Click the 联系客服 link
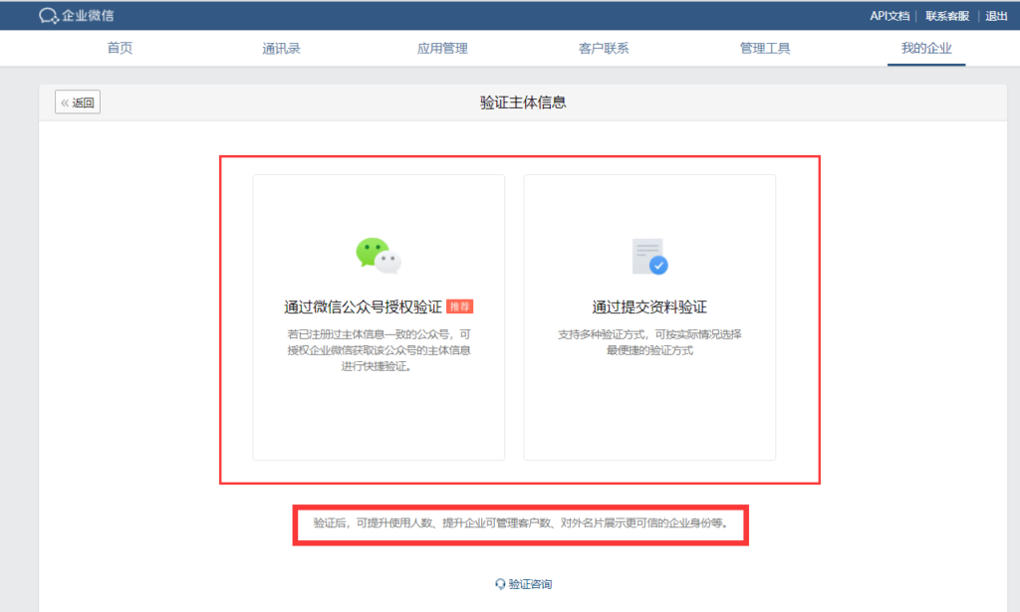This screenshot has width=1020, height=612. [947, 16]
